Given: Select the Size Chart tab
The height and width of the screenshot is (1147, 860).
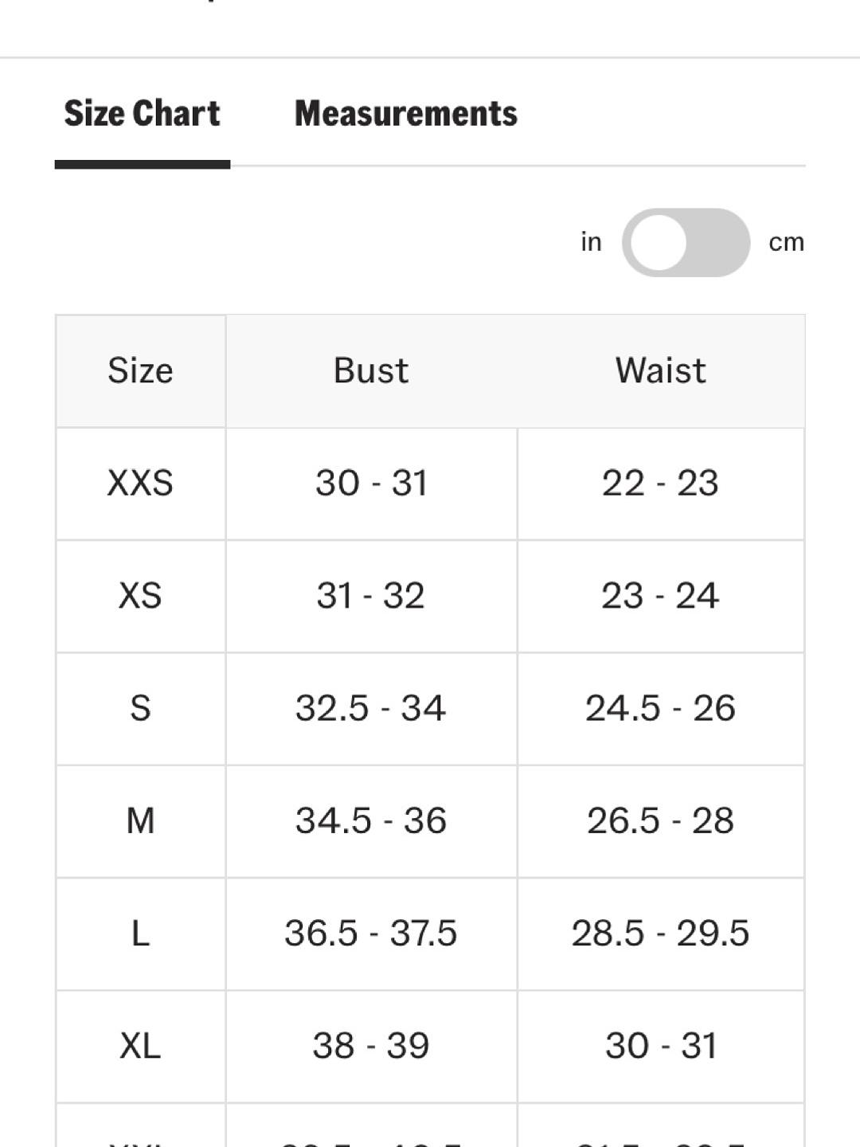Looking at the screenshot, I should click(x=142, y=113).
